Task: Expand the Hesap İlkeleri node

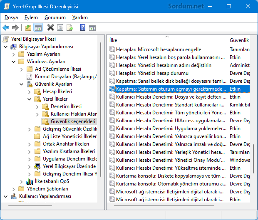Action: coord(29,92)
